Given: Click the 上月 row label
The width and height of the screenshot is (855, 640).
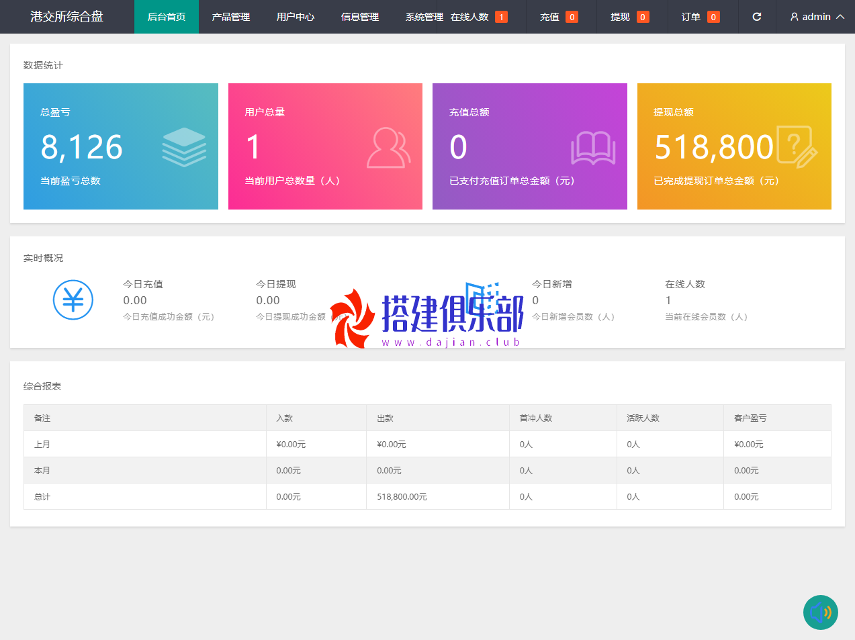Looking at the screenshot, I should pos(42,444).
